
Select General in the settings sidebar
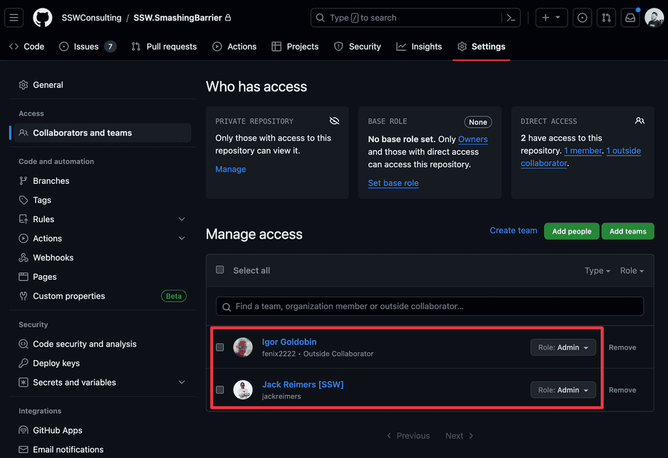tap(48, 85)
